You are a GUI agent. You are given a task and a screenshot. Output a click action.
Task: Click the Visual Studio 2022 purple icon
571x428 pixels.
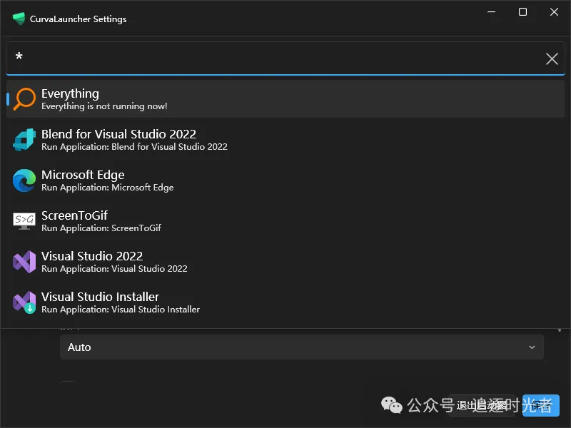pos(24,262)
